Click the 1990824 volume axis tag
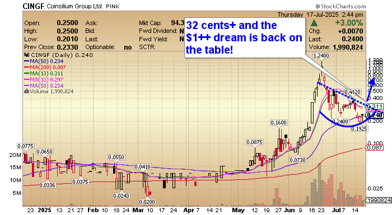 coord(378,200)
